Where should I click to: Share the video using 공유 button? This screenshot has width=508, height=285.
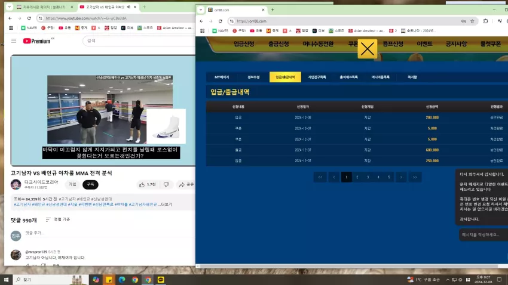[186, 184]
